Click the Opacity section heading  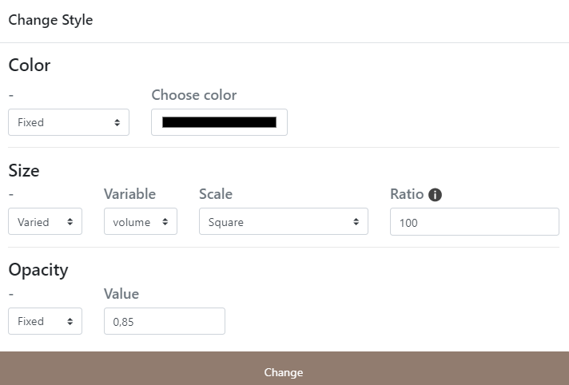[x=38, y=269]
